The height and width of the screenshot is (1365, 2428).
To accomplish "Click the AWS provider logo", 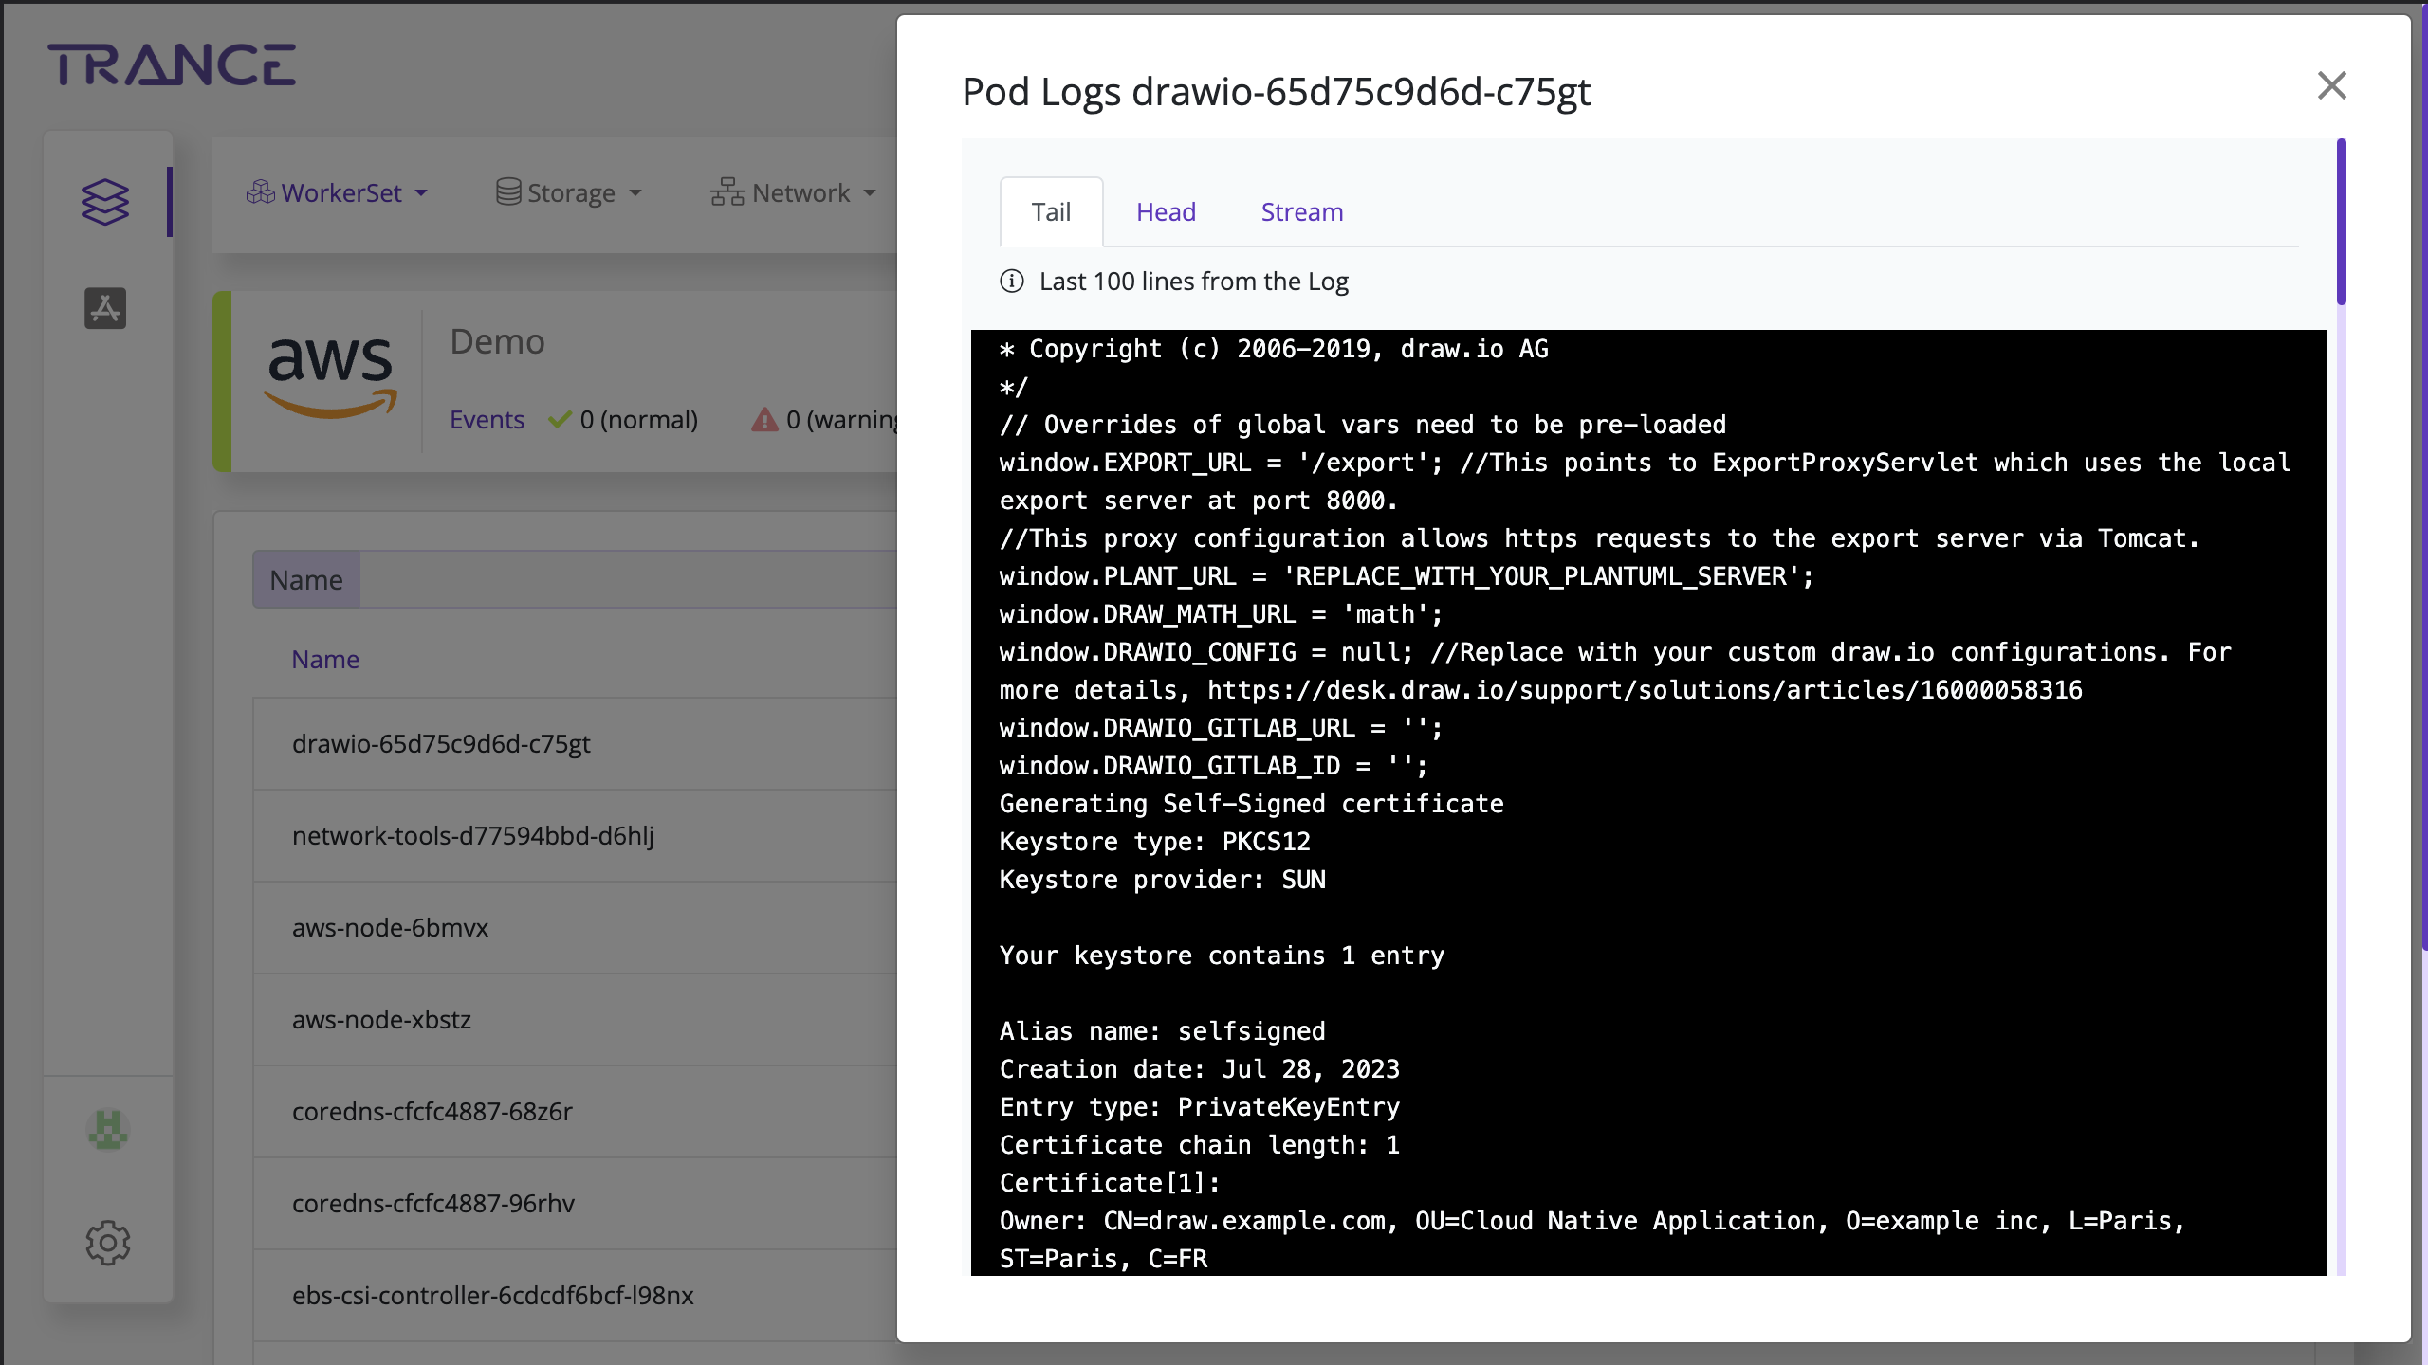I will click(329, 376).
